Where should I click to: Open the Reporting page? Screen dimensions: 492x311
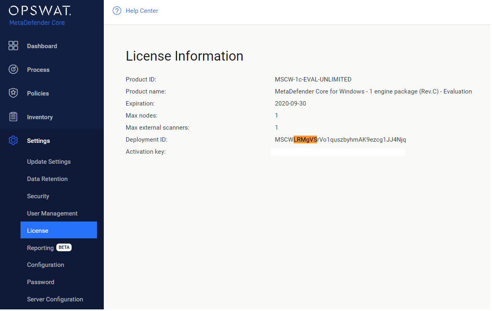pos(40,248)
